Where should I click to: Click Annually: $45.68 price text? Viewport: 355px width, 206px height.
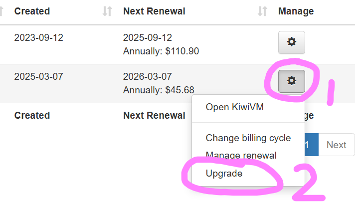[x=159, y=90]
